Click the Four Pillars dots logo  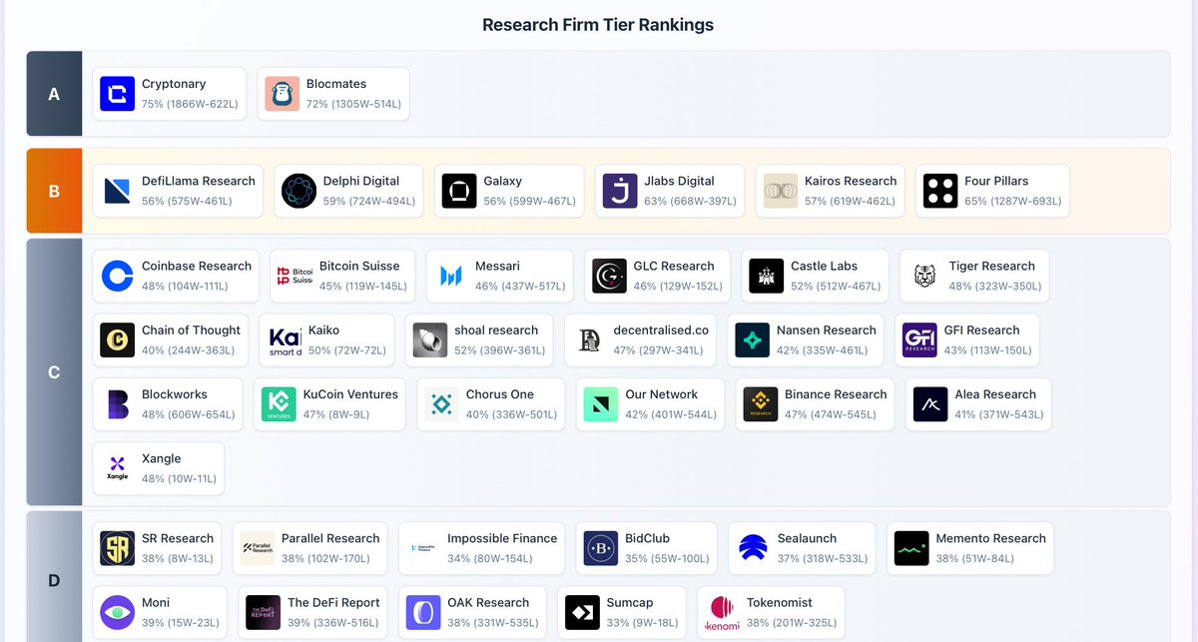[940, 191]
